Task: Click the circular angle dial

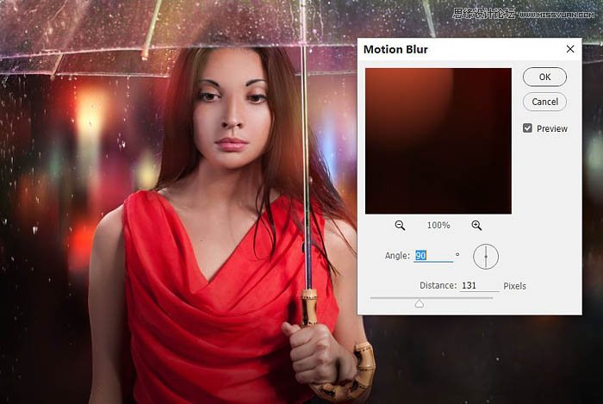Action: click(486, 256)
